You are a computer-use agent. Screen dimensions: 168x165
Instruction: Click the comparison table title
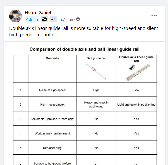[x=84, y=49]
